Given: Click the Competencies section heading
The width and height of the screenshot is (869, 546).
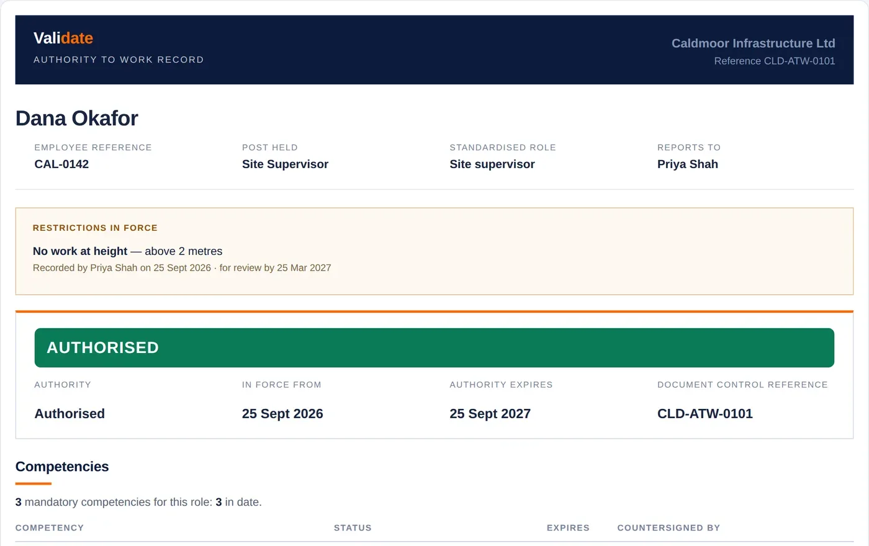Looking at the screenshot, I should [x=62, y=467].
